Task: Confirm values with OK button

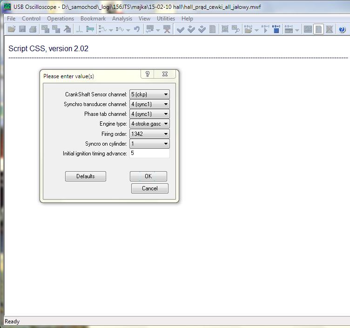Action: pyautogui.click(x=148, y=176)
